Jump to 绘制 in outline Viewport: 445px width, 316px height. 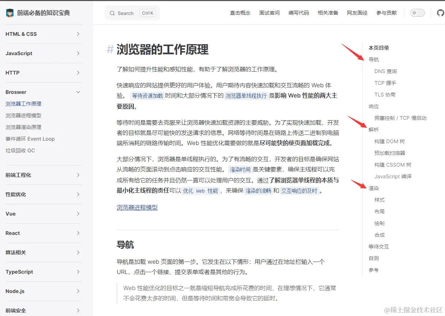pyautogui.click(x=380, y=223)
